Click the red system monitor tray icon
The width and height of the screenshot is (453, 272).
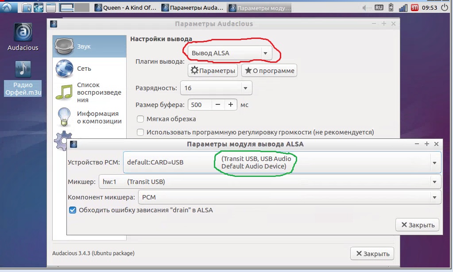click(414, 8)
